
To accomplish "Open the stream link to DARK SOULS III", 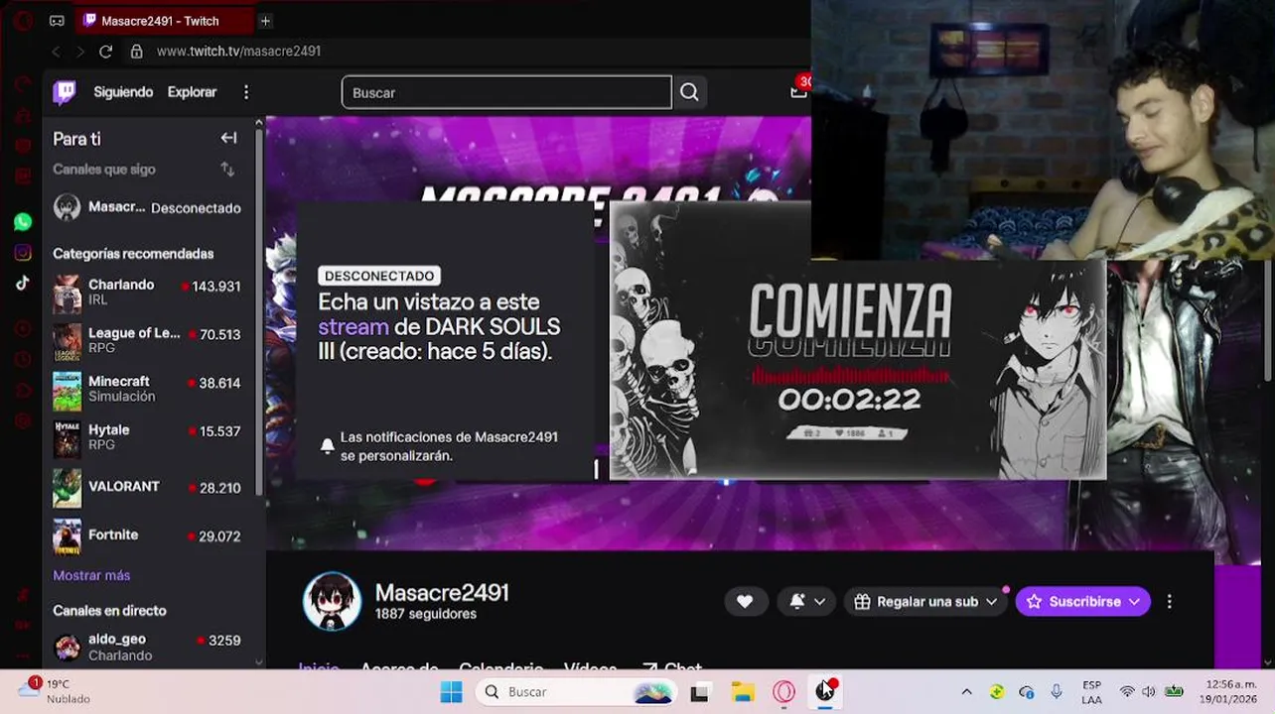I will point(354,326).
